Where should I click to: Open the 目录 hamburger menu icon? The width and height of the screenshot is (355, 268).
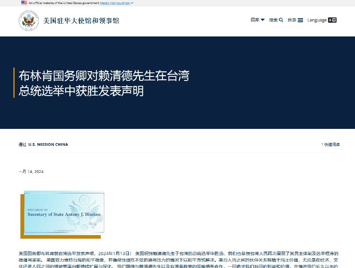(300, 20)
